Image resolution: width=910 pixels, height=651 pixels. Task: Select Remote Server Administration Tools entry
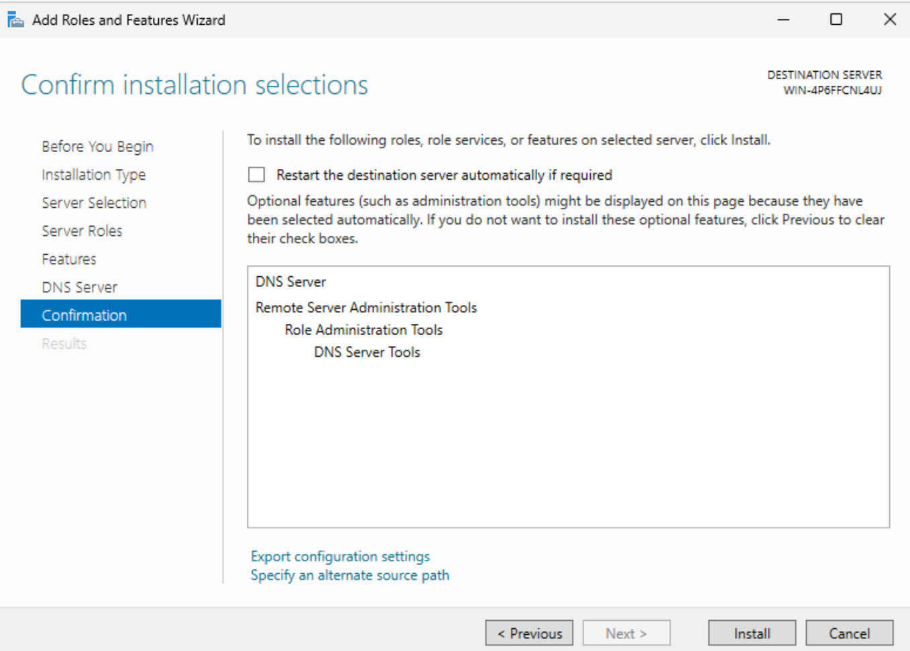click(x=366, y=308)
